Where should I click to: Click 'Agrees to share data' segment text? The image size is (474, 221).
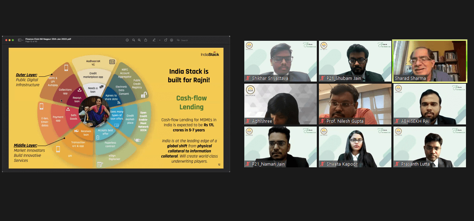pyautogui.click(x=111, y=97)
